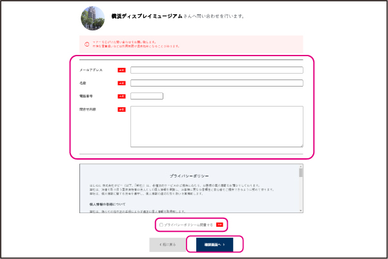Click the 電話番号 label
Image resolution: width=388 pixels, height=259 pixels.
(x=86, y=96)
